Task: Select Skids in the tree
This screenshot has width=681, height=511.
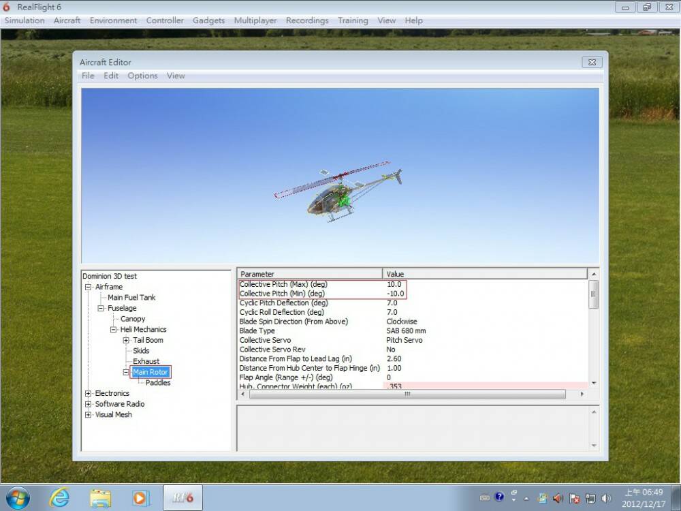Action: click(141, 351)
